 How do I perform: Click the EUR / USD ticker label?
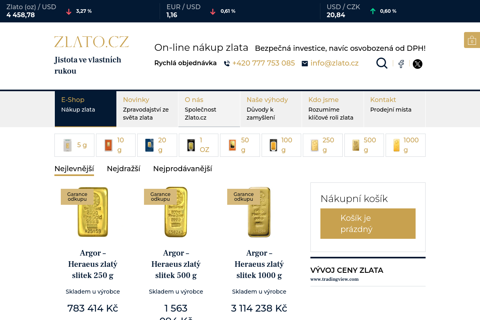pos(184,7)
